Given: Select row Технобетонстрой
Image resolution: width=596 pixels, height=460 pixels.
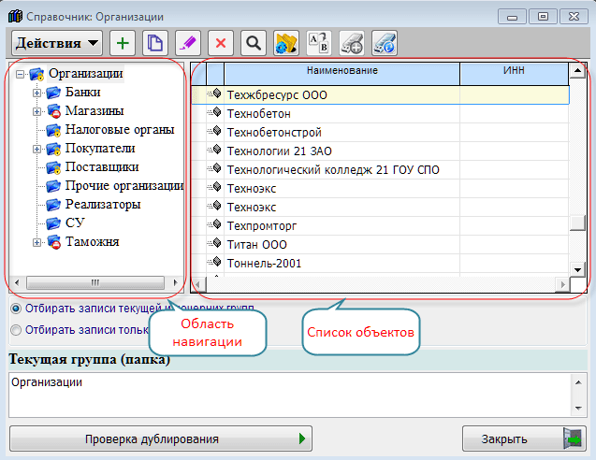Looking at the screenshot, I should tap(380, 132).
